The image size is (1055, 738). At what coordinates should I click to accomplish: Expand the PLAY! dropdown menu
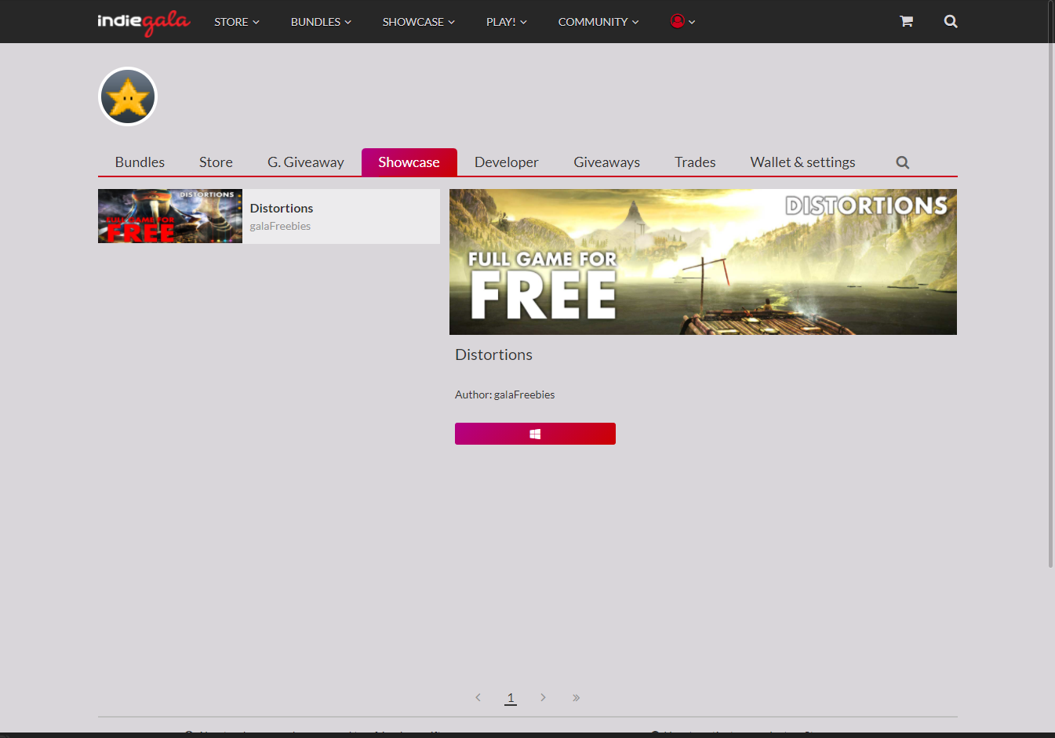coord(507,22)
